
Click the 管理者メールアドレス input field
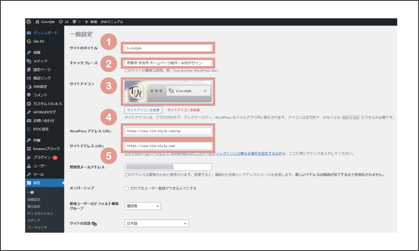coord(168,167)
